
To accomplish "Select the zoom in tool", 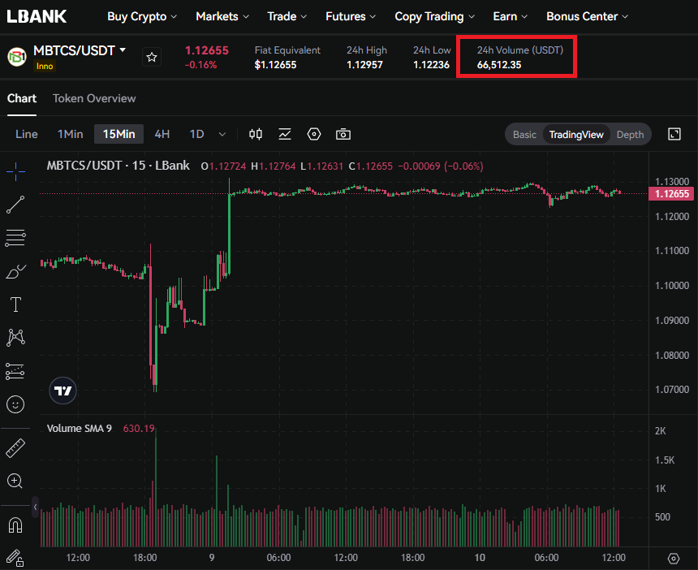I will (x=15, y=481).
